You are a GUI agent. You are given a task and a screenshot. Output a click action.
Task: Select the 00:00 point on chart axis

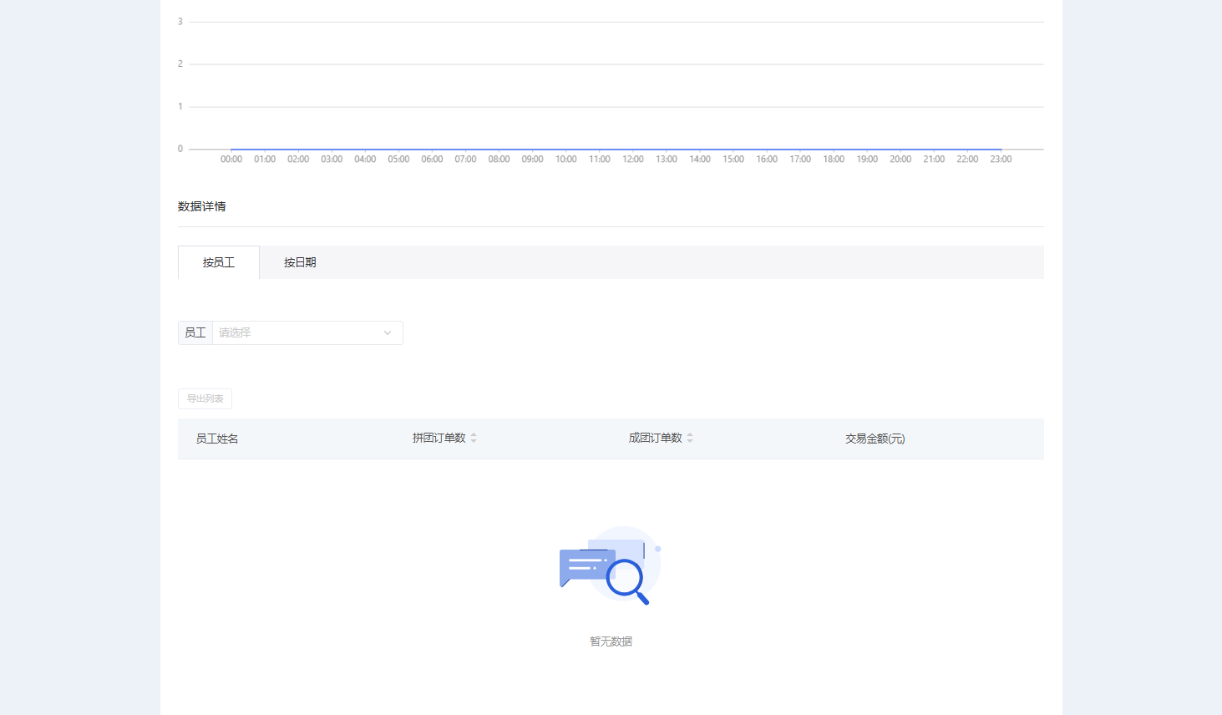(231, 159)
